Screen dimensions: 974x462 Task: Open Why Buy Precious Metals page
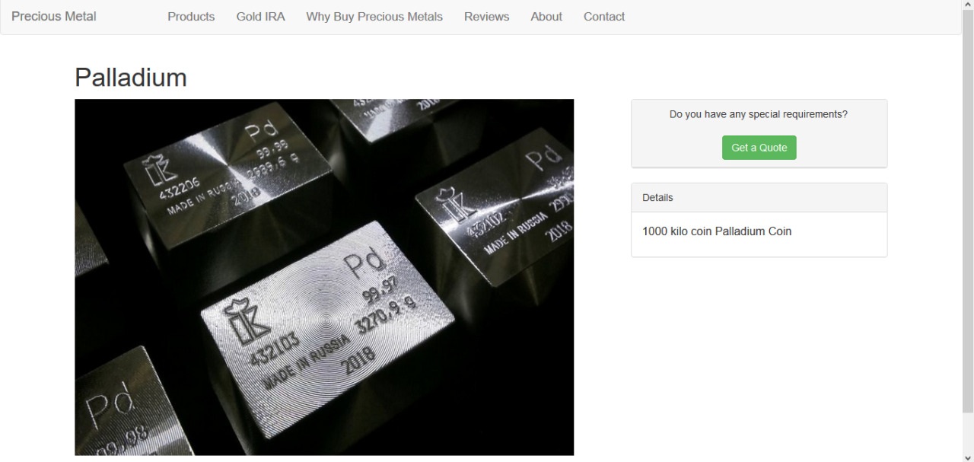pos(374,17)
